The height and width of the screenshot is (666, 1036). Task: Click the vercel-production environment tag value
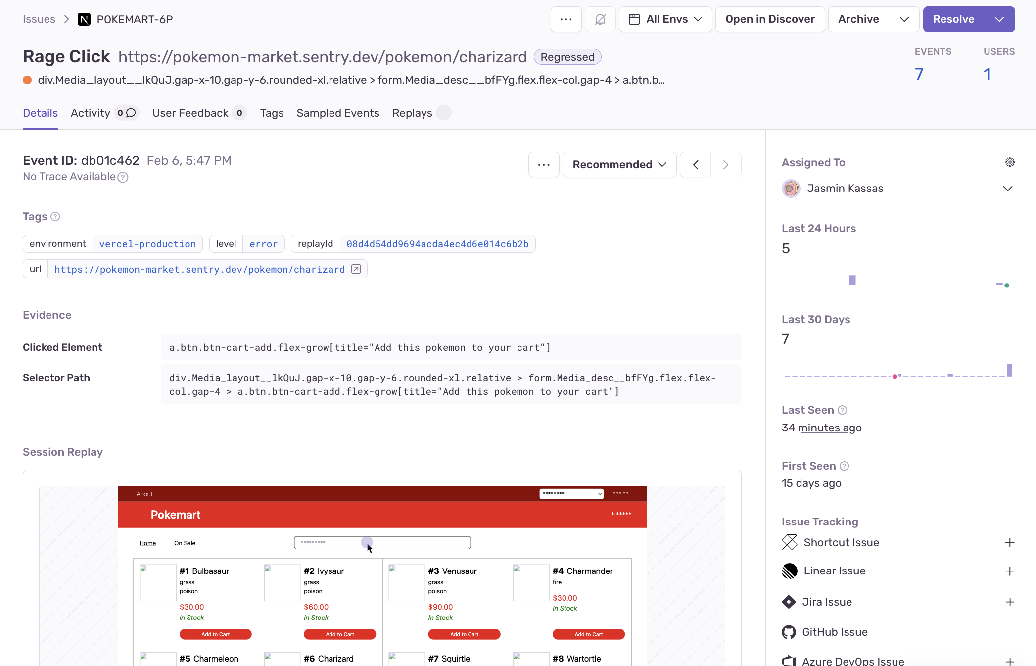pyautogui.click(x=147, y=244)
